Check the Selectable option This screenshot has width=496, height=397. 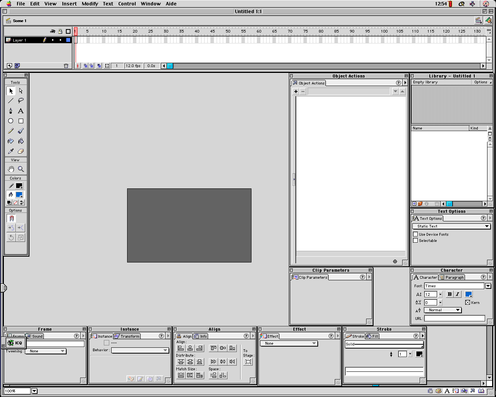[x=415, y=240]
